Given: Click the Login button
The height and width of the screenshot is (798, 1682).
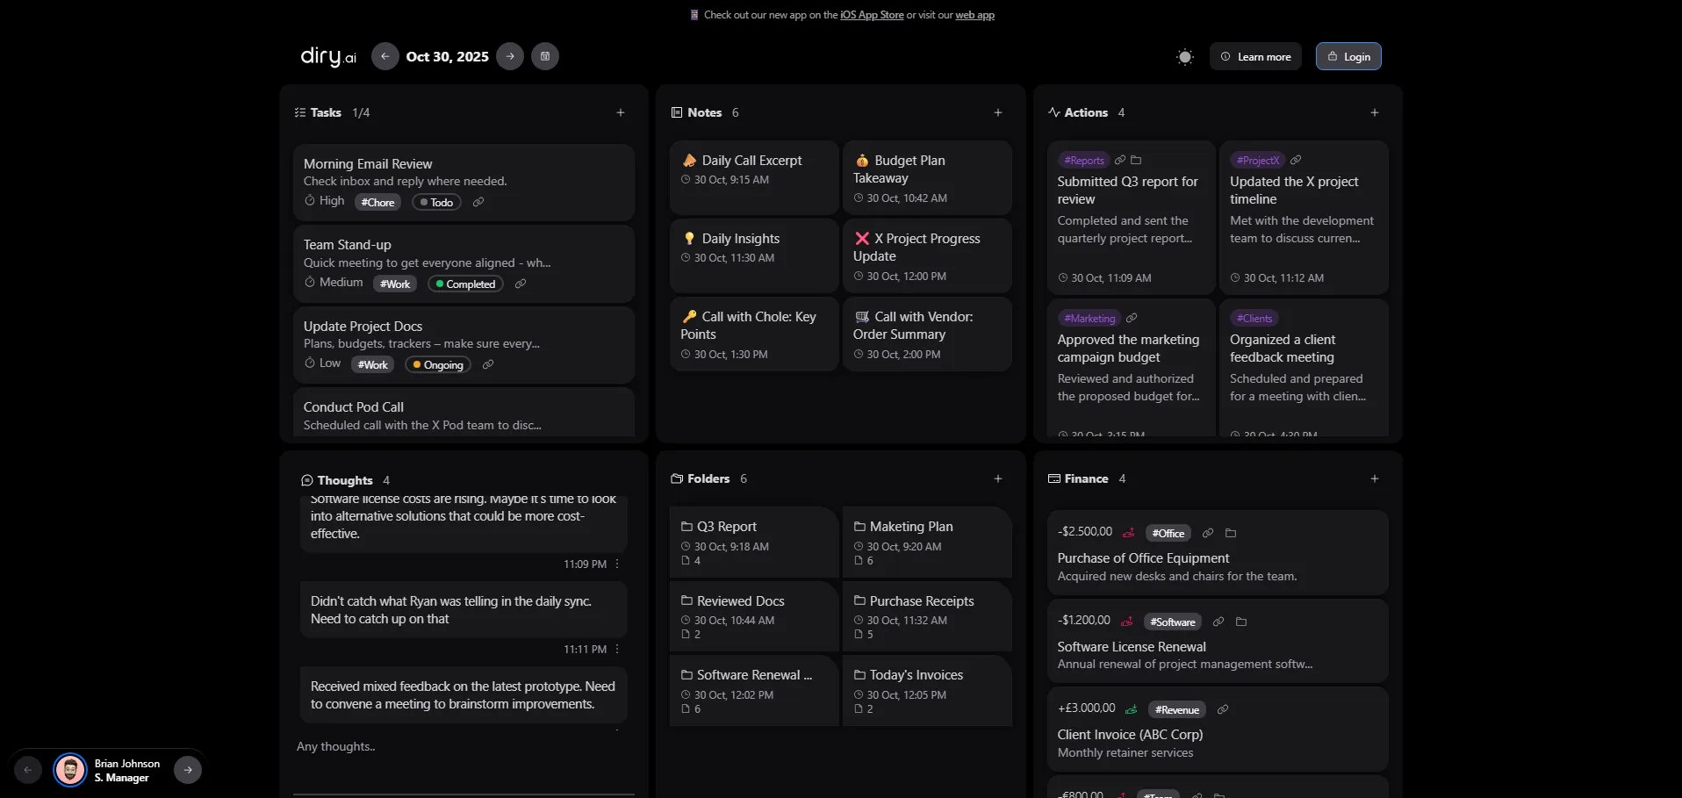Looking at the screenshot, I should pos(1348,56).
